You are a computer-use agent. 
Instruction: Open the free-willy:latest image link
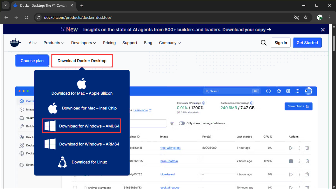tap(170, 148)
